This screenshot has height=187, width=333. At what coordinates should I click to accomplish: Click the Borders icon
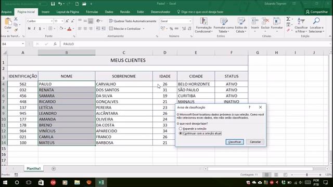point(50,29)
